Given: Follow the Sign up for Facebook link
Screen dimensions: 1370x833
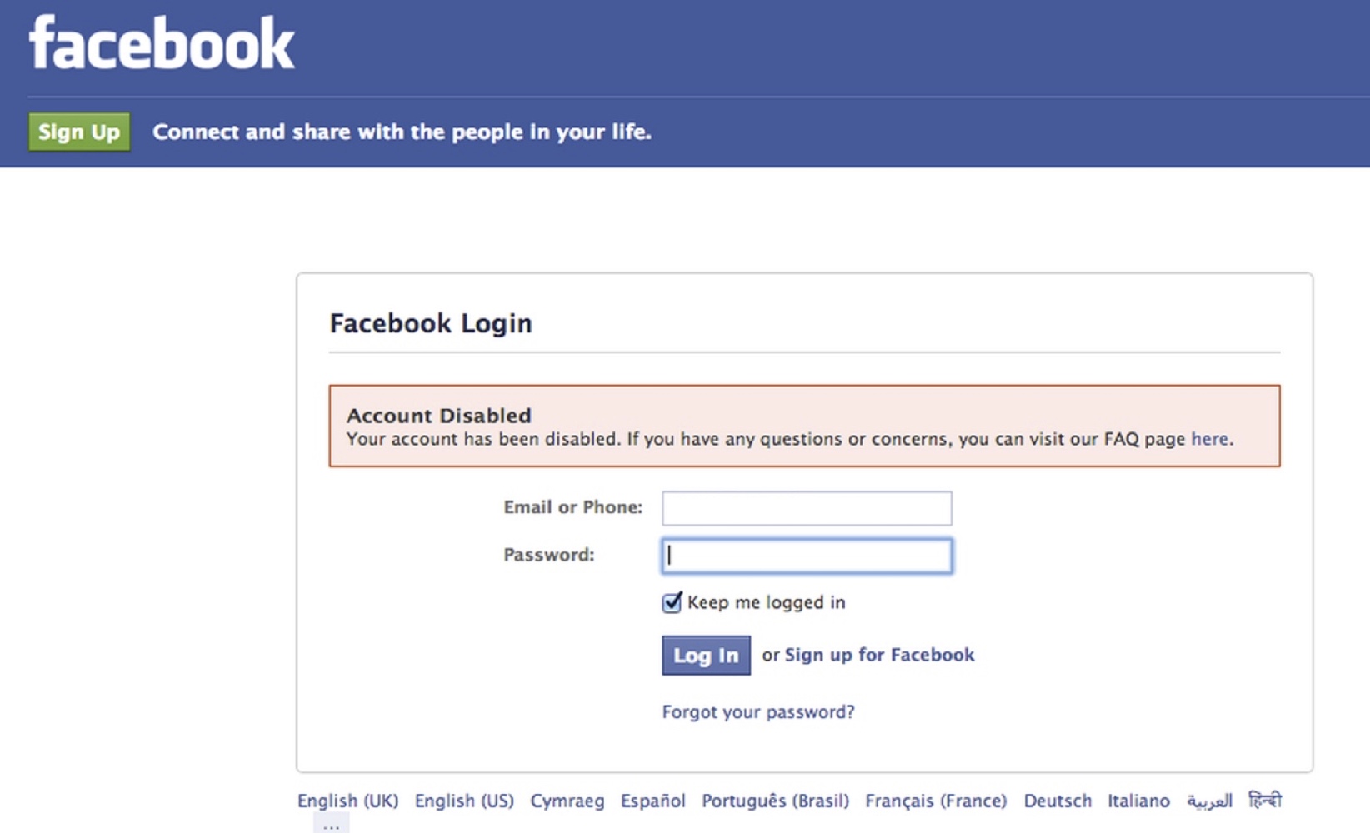Looking at the screenshot, I should [879, 655].
